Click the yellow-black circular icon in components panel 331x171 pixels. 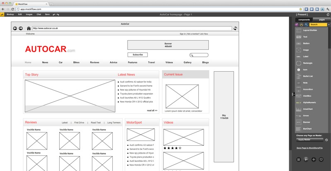point(302,24)
